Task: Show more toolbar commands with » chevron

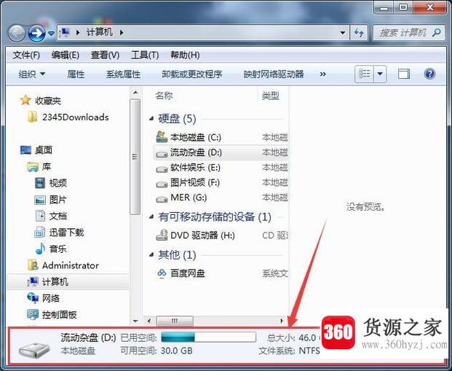Action: pyautogui.click(x=323, y=74)
